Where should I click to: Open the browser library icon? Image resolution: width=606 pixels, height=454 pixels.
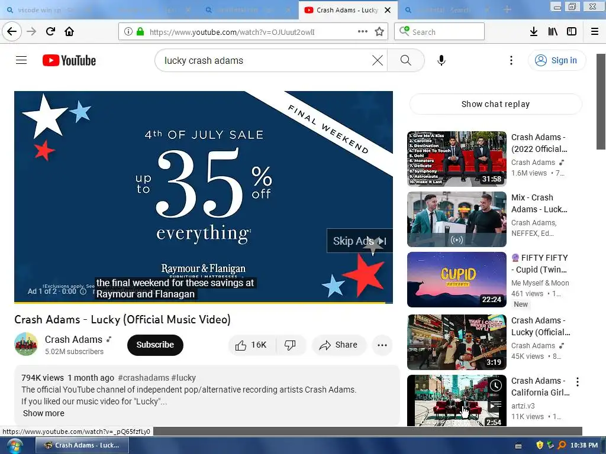553,32
